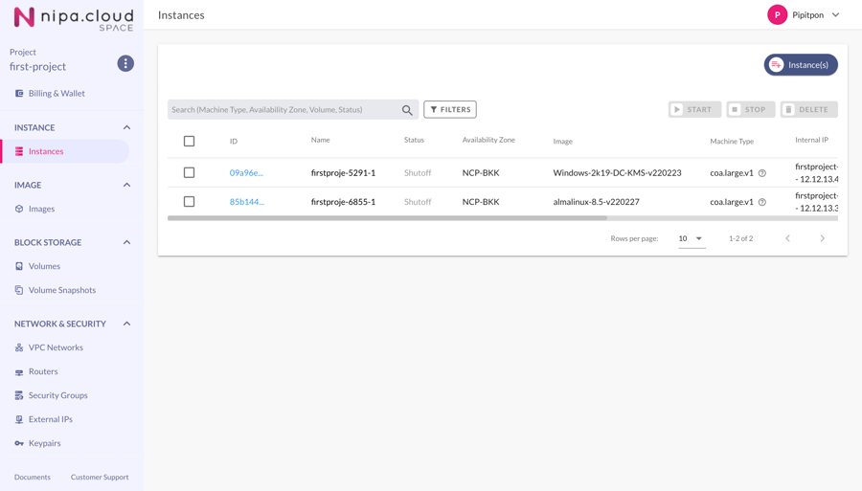The image size is (862, 491).
Task: Open rows per page dropdown
Action: (x=691, y=238)
